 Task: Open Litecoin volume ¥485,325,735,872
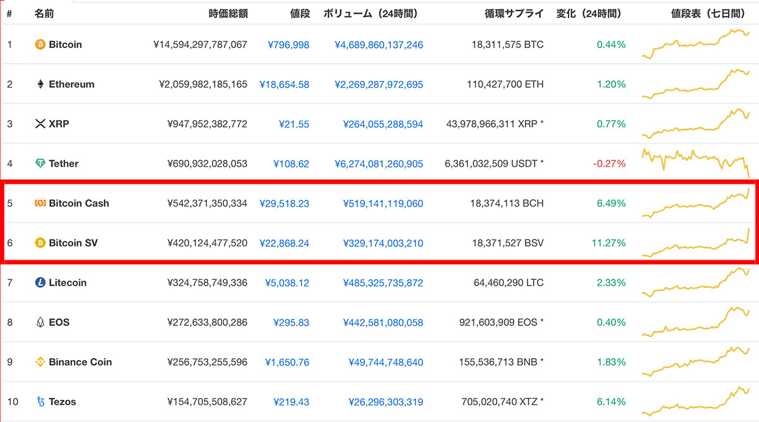383,283
